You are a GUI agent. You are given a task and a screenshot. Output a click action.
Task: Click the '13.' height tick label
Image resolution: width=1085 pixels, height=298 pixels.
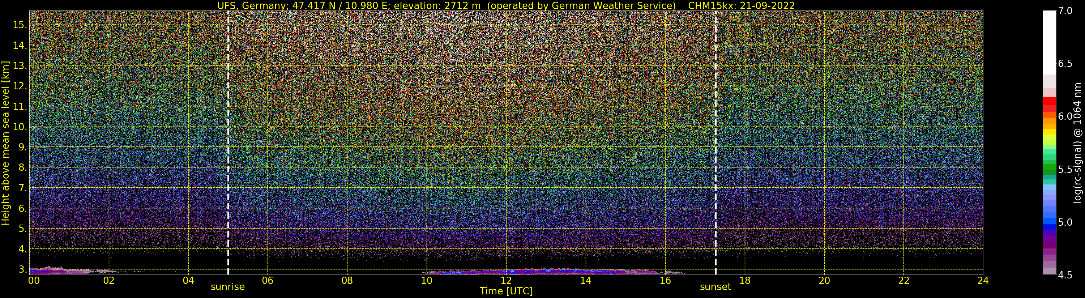[20, 66]
